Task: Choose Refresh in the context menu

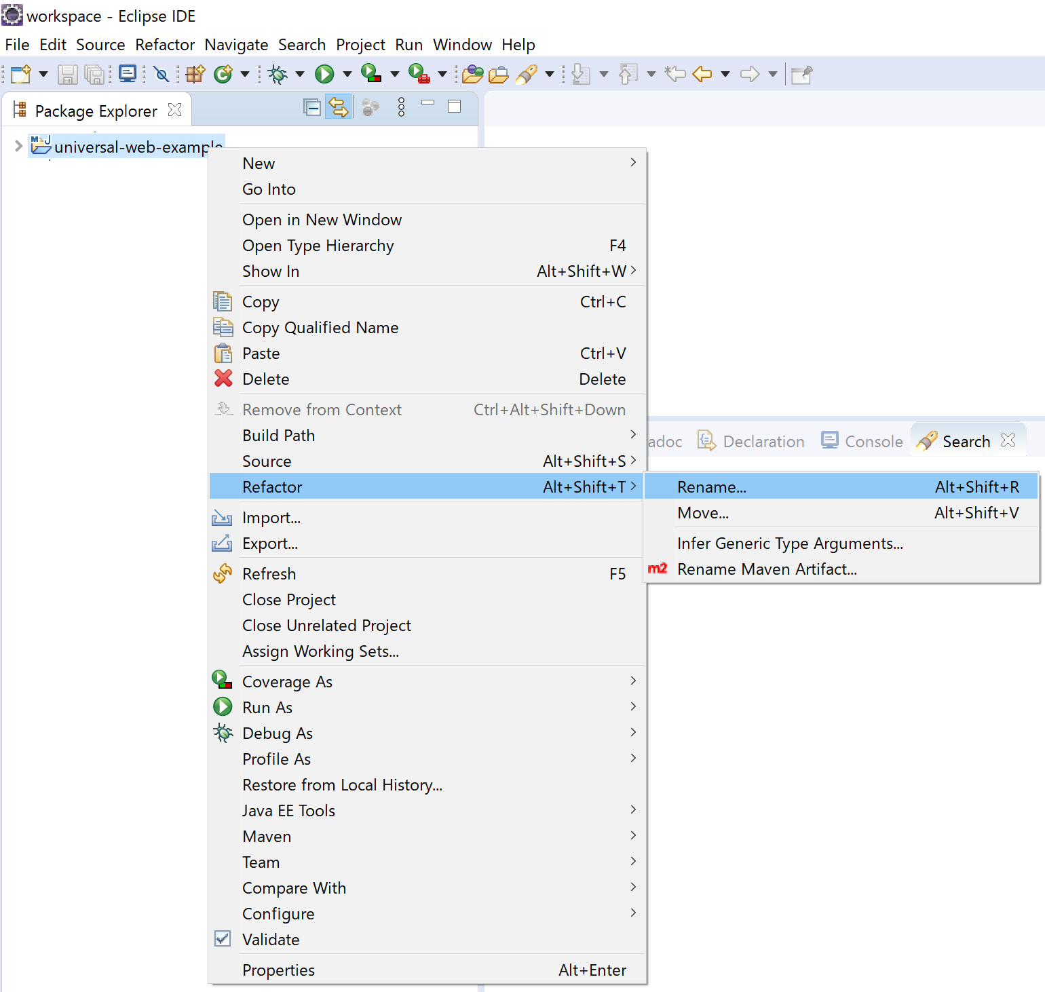Action: [427, 573]
